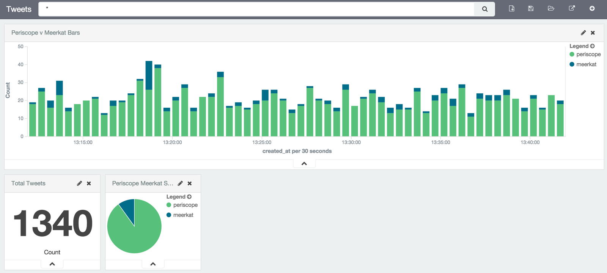Edit the Periscope v Meerkat Bars panel

tap(583, 33)
